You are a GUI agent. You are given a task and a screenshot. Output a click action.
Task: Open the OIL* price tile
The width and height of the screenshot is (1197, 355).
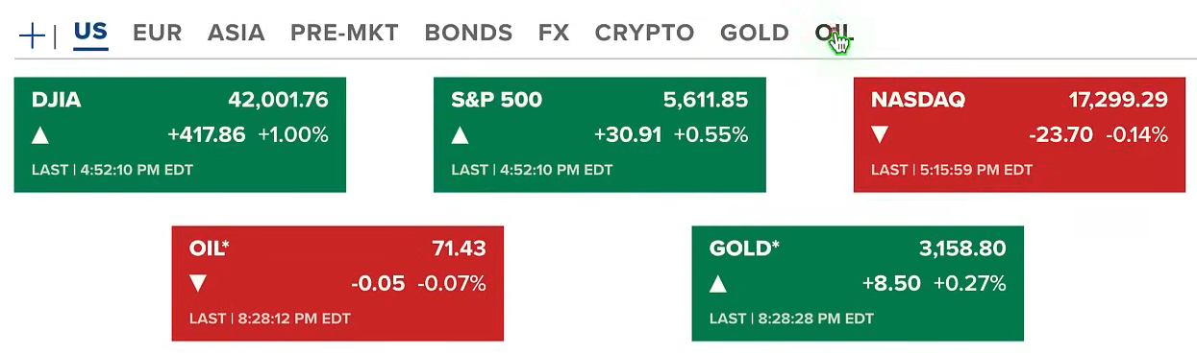pos(337,284)
